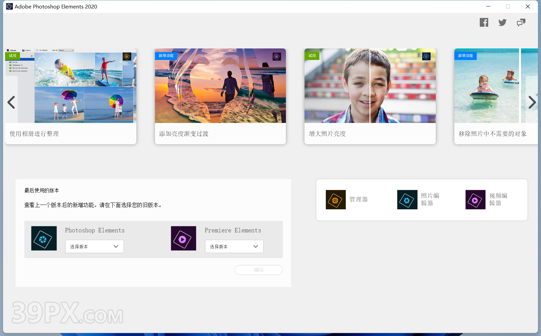Click the 使用相册进行整理 caption

point(34,134)
